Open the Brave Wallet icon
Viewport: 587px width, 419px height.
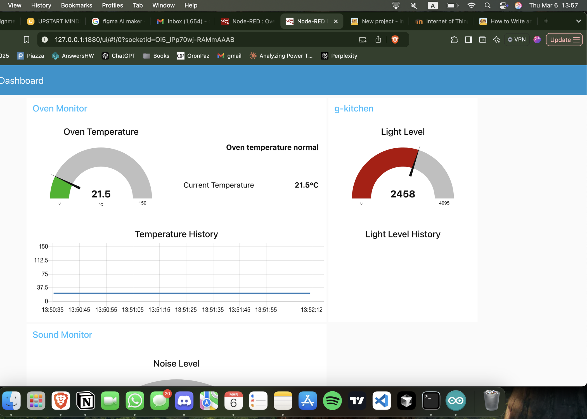click(x=482, y=40)
